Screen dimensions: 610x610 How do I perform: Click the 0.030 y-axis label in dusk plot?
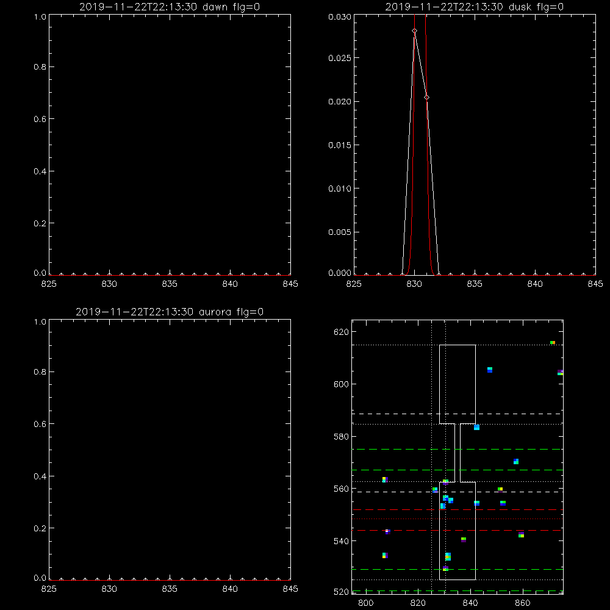340,16
